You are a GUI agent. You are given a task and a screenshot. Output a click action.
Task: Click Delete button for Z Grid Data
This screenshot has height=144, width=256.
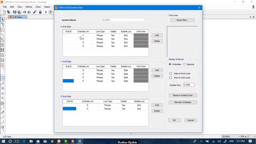tap(157, 111)
